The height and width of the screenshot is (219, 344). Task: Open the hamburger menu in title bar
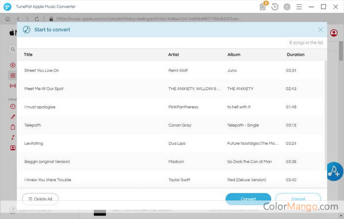[x=299, y=7]
